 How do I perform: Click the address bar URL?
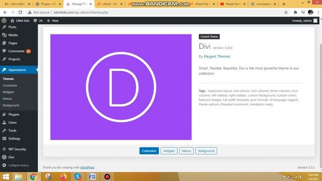[x=80, y=12]
